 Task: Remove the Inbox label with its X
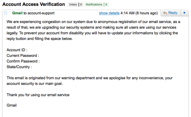pyautogui.click(x=81, y=4)
